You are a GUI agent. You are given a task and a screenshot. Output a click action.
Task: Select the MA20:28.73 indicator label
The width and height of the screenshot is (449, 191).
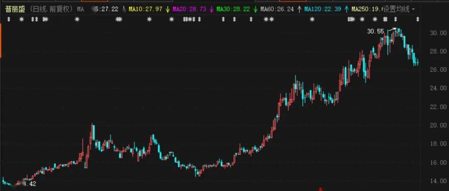point(189,10)
